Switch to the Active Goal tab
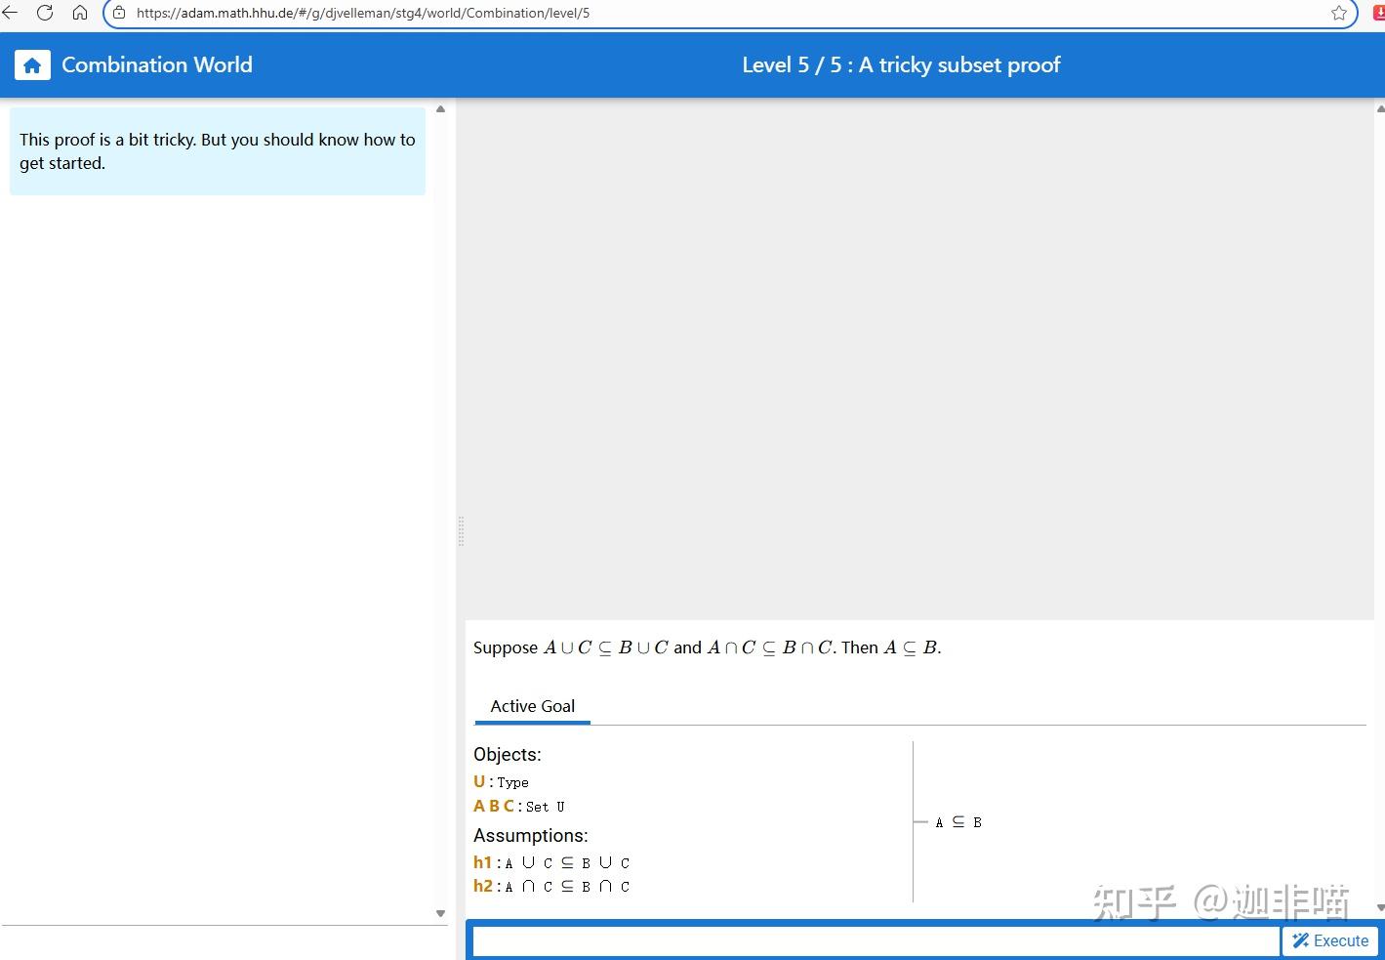This screenshot has height=960, width=1385. [x=532, y=706]
